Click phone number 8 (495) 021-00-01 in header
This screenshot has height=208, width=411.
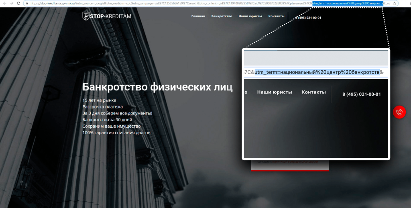point(308,18)
